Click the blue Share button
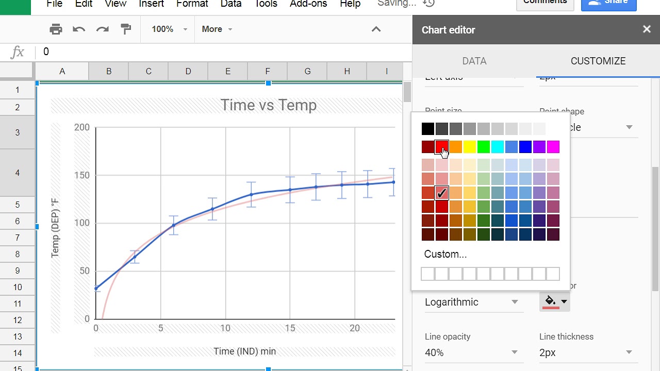Viewport: 660px width, 371px height. (609, 3)
